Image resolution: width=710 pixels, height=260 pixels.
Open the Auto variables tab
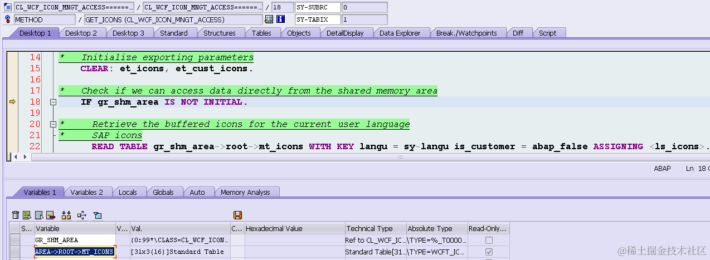tap(197, 192)
